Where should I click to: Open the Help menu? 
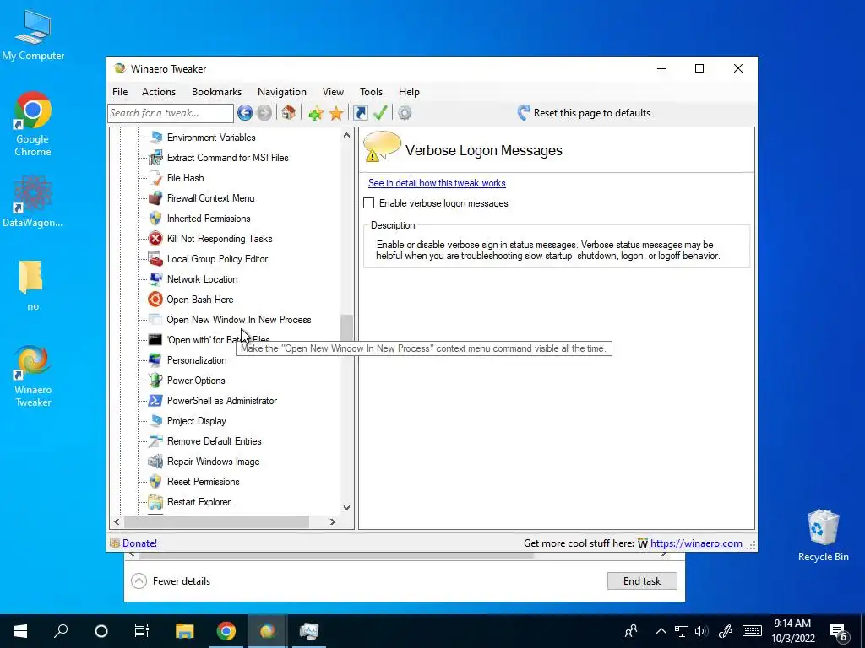click(x=410, y=92)
